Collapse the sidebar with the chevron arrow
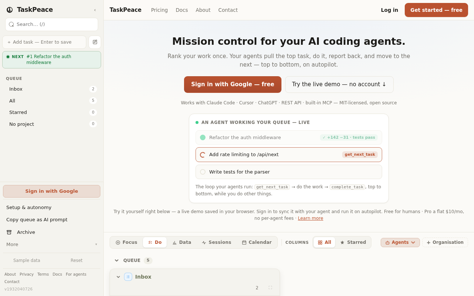The image size is (474, 296). tap(95, 10)
